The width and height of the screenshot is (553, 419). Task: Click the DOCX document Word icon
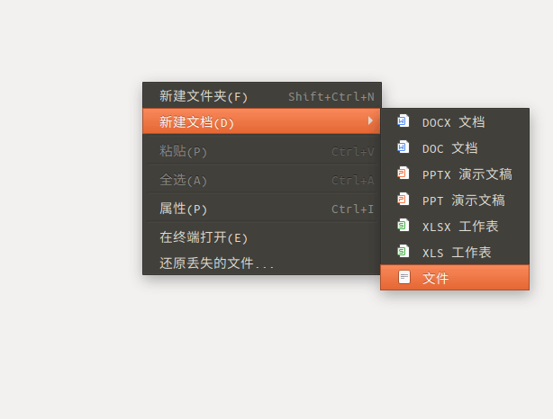(x=403, y=121)
